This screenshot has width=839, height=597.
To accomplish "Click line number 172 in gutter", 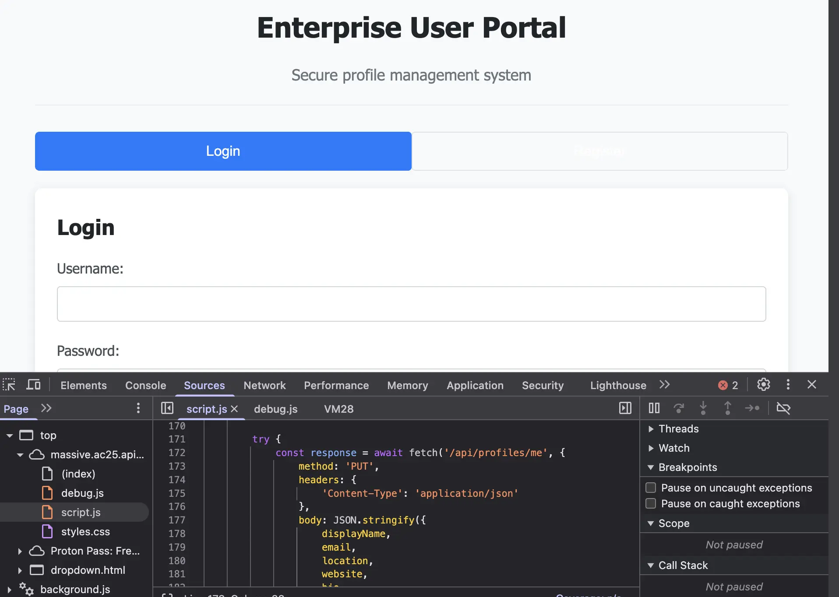I will tap(177, 453).
